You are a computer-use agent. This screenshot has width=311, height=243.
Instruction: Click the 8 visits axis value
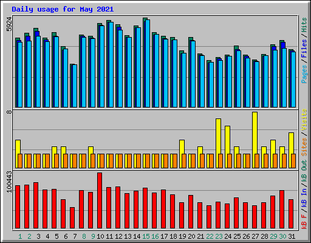9,112
